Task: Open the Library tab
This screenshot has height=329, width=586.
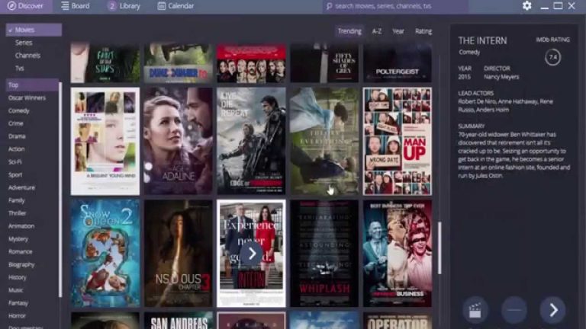Action: pyautogui.click(x=124, y=6)
